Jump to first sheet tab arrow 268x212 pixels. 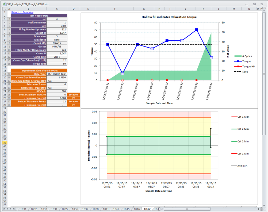[x=4, y=209]
